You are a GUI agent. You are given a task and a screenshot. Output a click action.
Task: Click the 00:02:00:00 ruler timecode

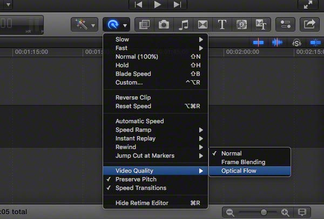pos(242,52)
